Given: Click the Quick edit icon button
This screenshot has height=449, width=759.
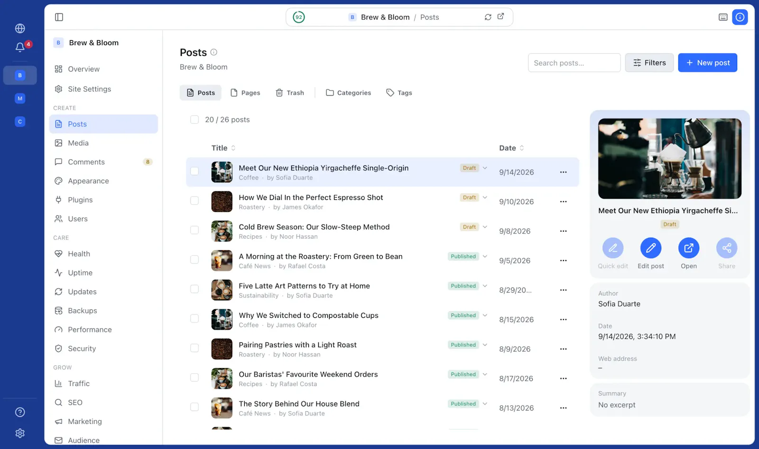Looking at the screenshot, I should click(613, 248).
